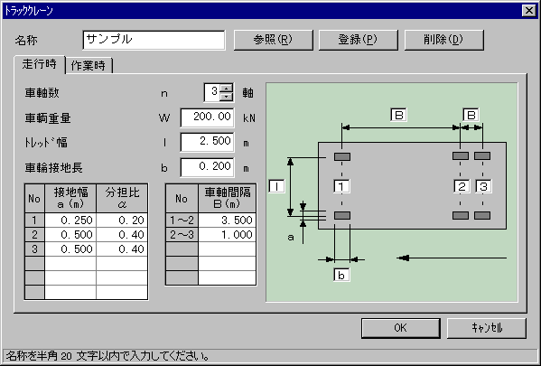This screenshot has width=541, height=366.
Task: Click axle number 1 label in diagram
Action: [341, 186]
